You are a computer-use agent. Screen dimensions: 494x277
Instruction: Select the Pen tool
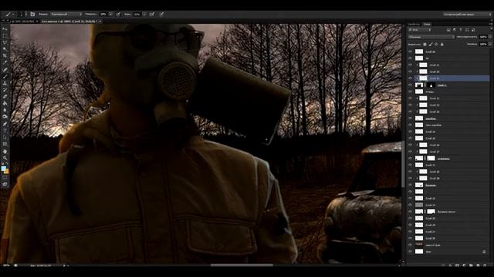(5, 124)
